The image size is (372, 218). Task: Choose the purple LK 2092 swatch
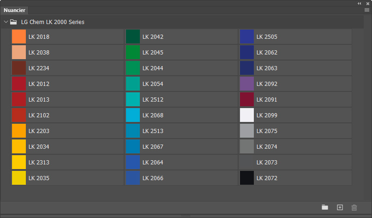tap(247, 84)
